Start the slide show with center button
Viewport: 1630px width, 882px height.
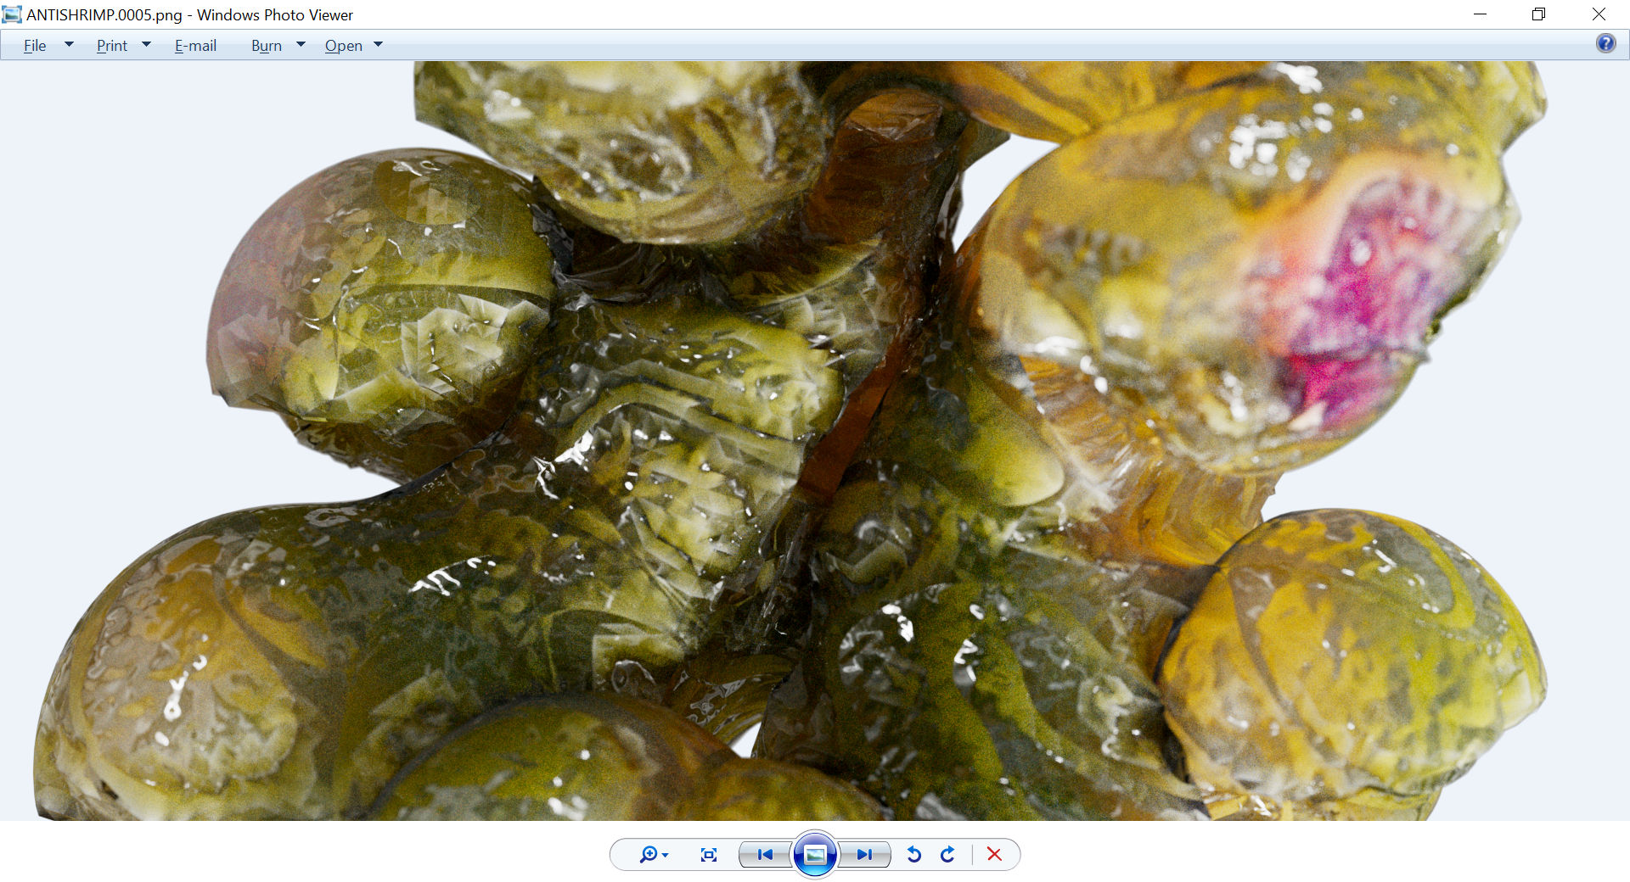[815, 855]
